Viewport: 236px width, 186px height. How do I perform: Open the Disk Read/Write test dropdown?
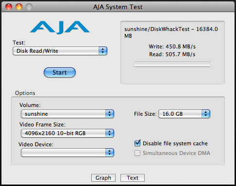click(x=60, y=51)
